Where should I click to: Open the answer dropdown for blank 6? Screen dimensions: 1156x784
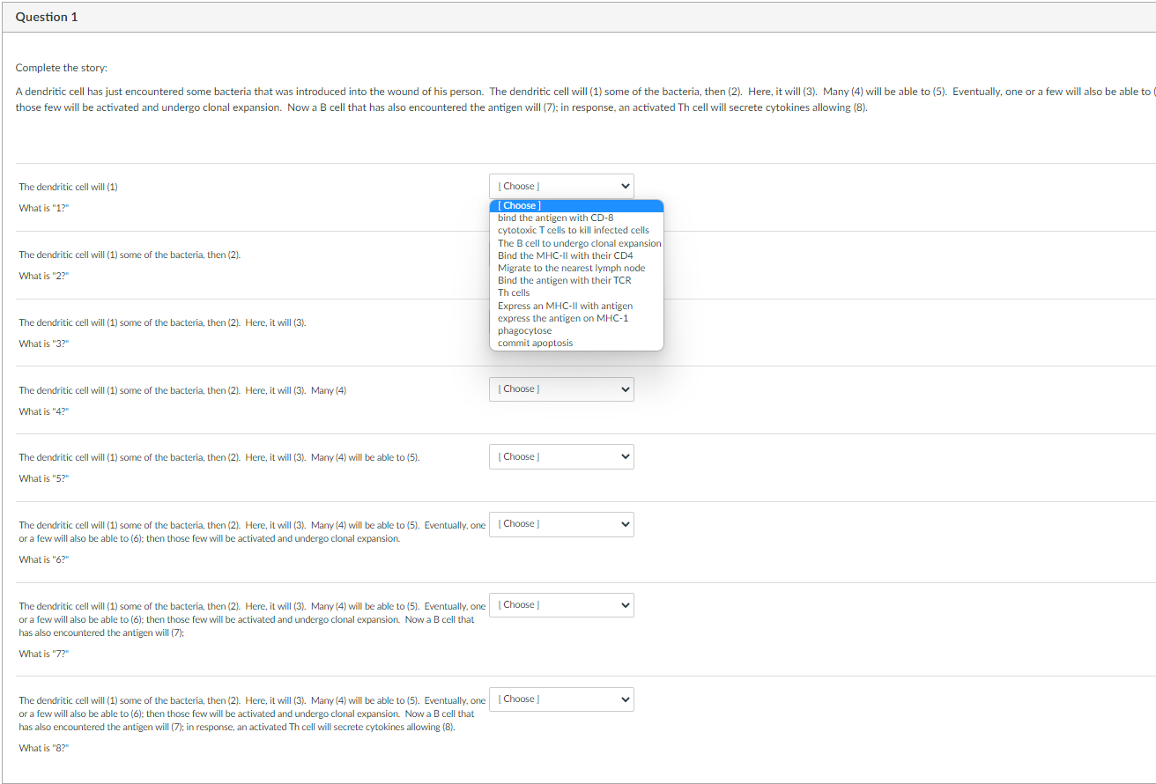point(561,524)
